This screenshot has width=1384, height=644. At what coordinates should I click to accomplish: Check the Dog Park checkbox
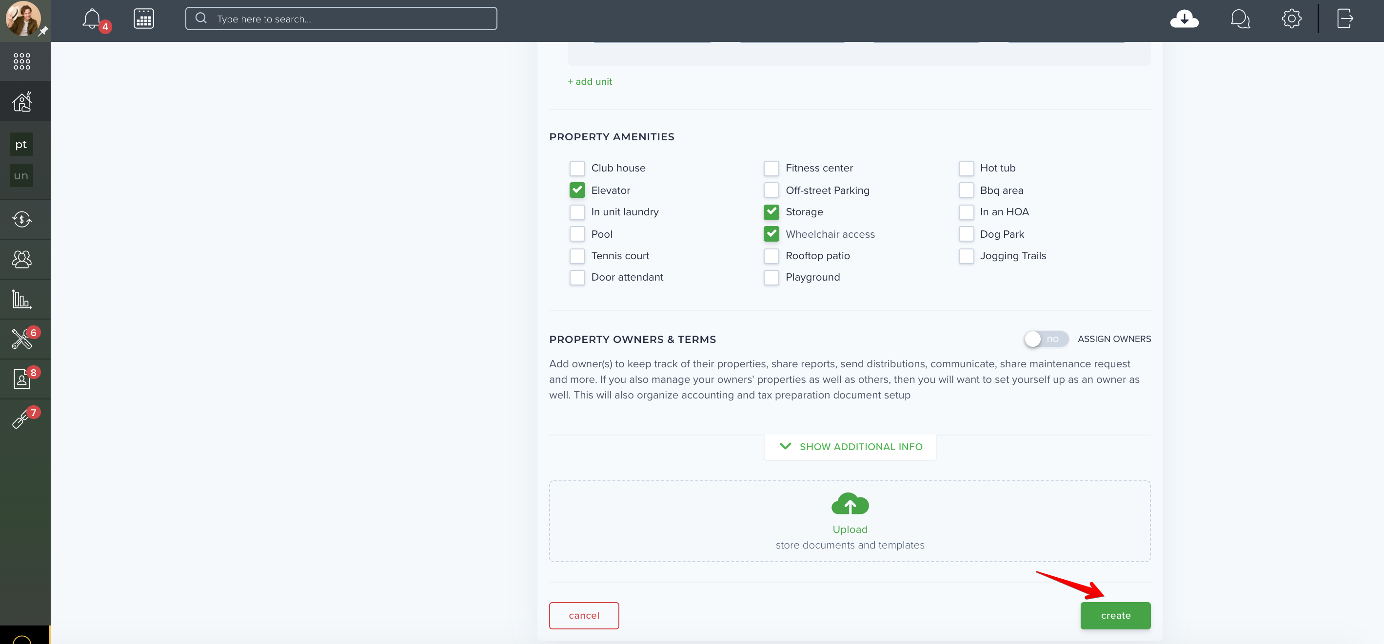pos(966,234)
